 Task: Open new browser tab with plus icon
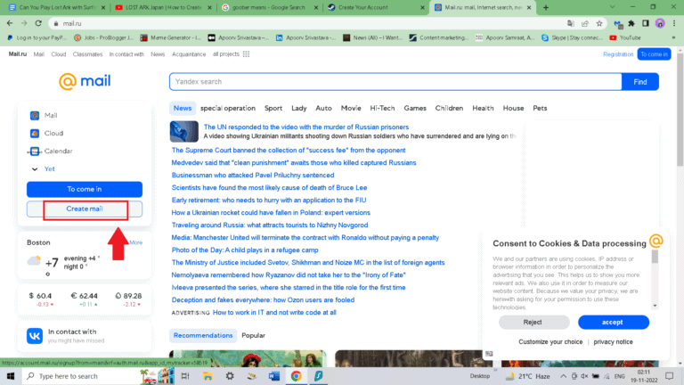click(x=546, y=7)
